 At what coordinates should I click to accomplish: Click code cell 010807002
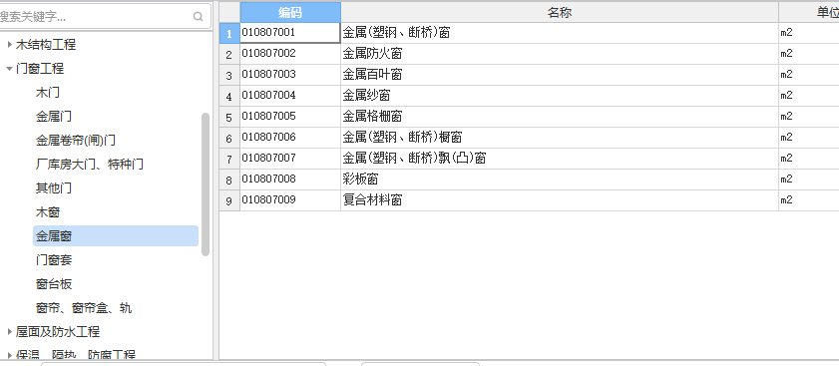pos(290,54)
